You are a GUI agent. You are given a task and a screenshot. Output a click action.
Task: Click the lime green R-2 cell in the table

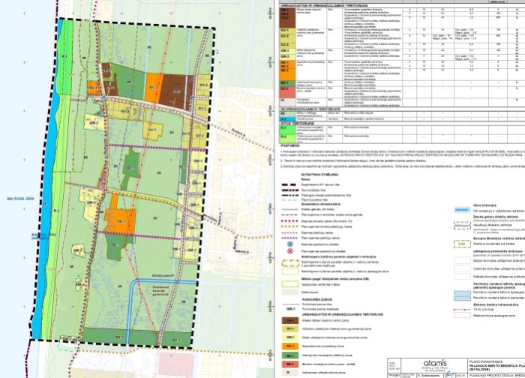click(x=287, y=138)
